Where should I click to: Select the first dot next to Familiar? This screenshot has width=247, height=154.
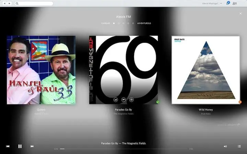(x=114, y=23)
